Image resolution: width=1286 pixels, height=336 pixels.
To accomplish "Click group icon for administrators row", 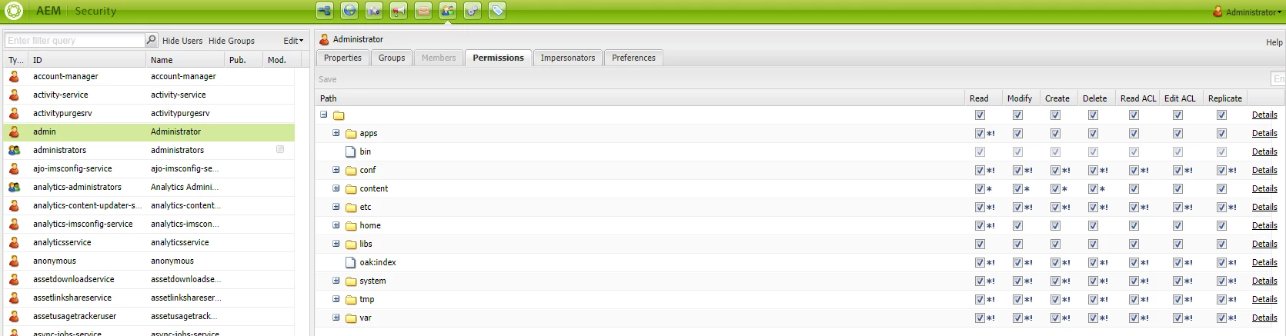I will [14, 150].
